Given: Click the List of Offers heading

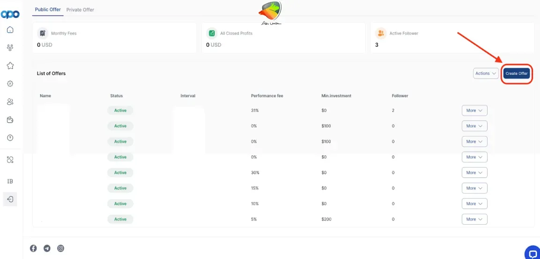Looking at the screenshot, I should coord(52,74).
